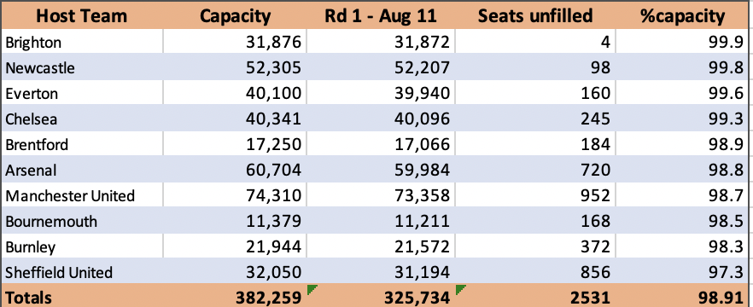This screenshot has height=307, width=753.
Task: Select the Capacity column header
Action: tap(235, 16)
